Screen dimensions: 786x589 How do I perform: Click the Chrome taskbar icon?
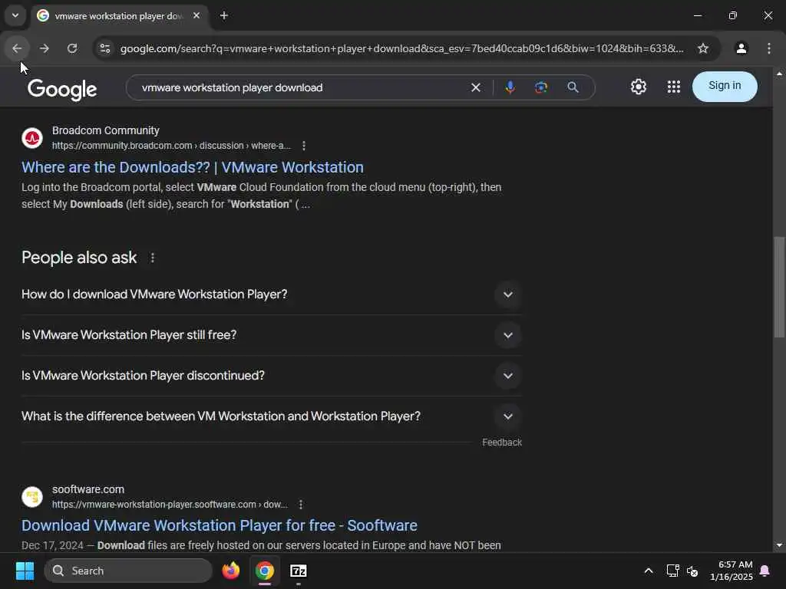pyautogui.click(x=265, y=571)
